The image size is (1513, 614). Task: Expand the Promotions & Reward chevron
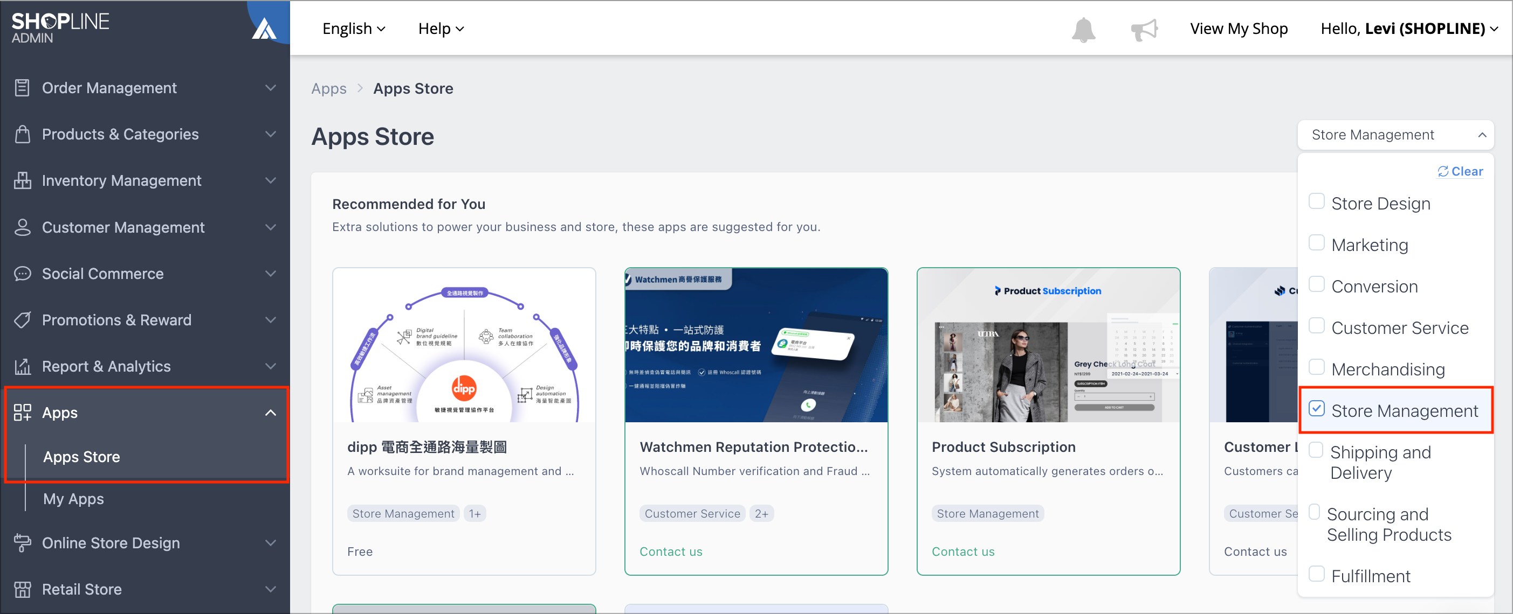[270, 320]
